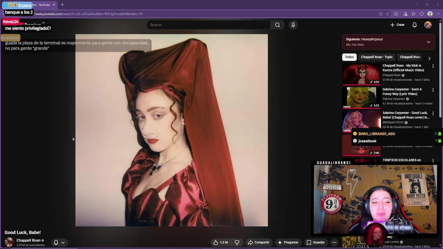
Task: Open options for TIROTEOS ESCOLARES video
Action: 433,160
